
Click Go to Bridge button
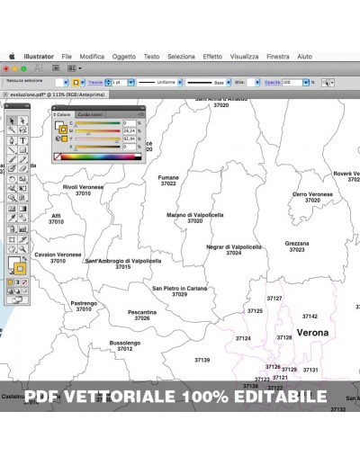pyautogui.click(x=56, y=68)
